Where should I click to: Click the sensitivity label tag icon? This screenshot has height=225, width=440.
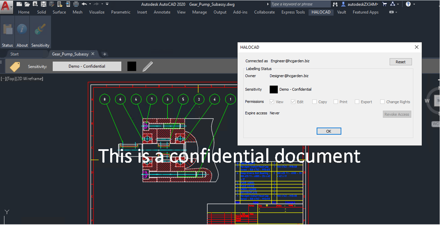pos(15,67)
